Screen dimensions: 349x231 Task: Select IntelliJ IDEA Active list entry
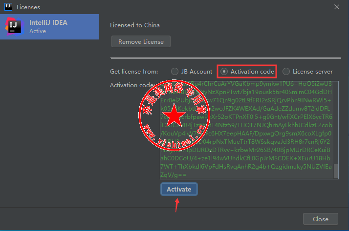coord(50,27)
